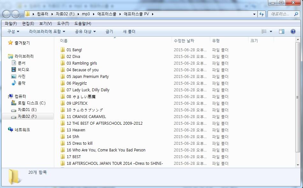
Task: Click the folder icon of 13 Heaven
Action: click(x=63, y=130)
